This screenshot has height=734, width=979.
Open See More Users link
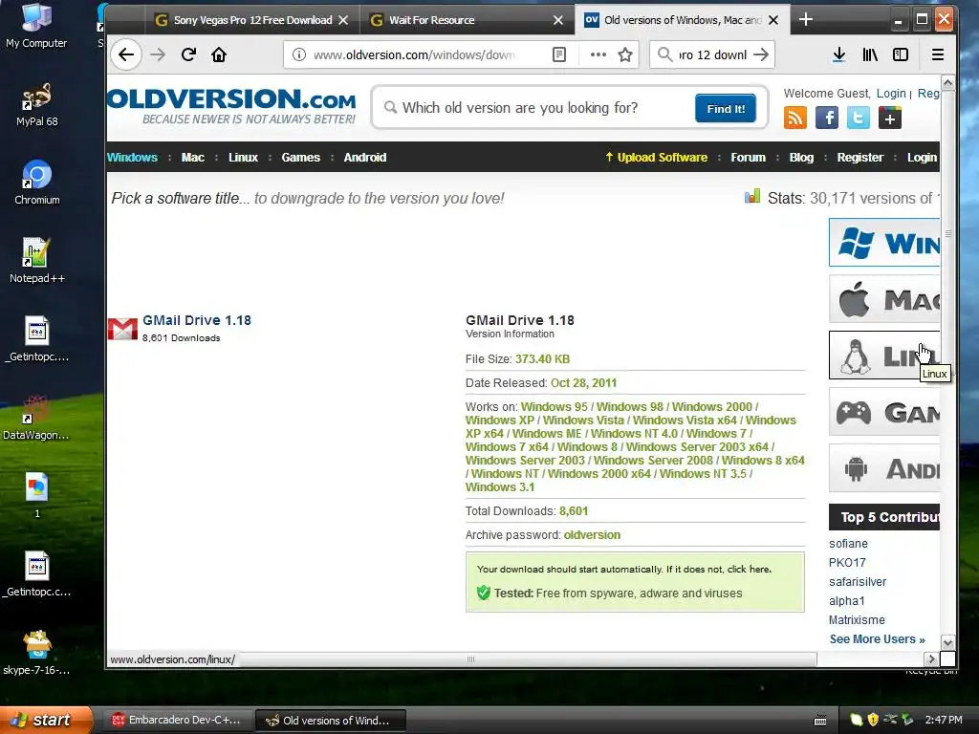(x=877, y=639)
